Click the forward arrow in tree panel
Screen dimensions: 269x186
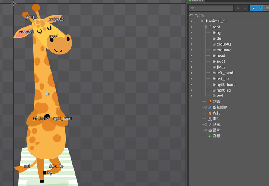click(245, 8)
